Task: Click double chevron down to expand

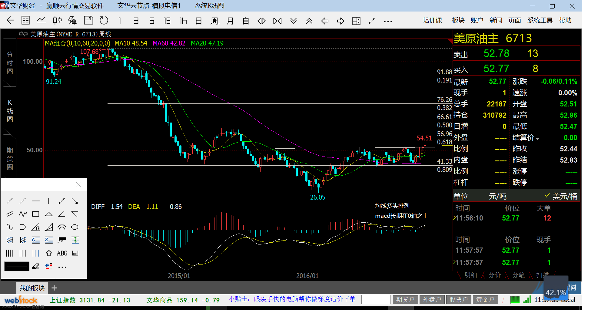Action: [293, 21]
